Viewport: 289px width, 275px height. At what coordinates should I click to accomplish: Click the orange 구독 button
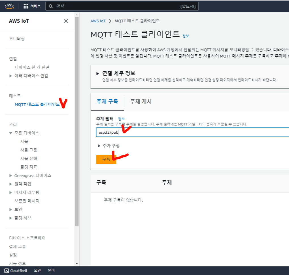coord(106,159)
